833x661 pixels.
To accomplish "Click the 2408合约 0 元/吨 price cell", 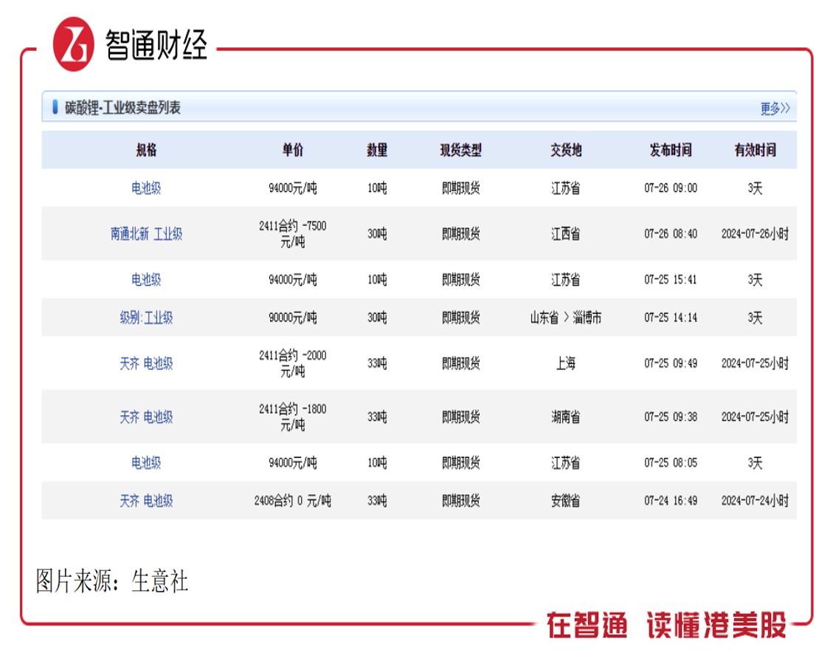I will (293, 501).
